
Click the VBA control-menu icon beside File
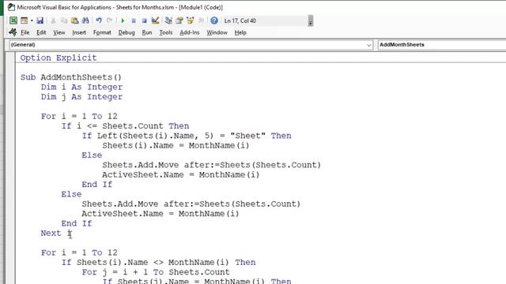pyautogui.click(x=13, y=32)
